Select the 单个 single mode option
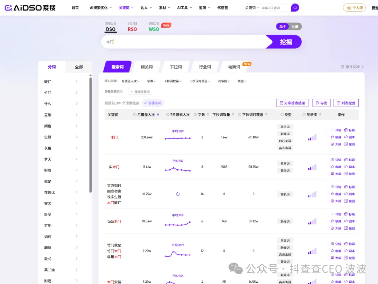 point(282,27)
